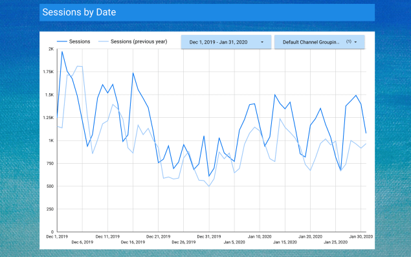The image size is (411, 257).
Task: Click the Dec 26, 2019 axis label
Action: [x=183, y=242]
